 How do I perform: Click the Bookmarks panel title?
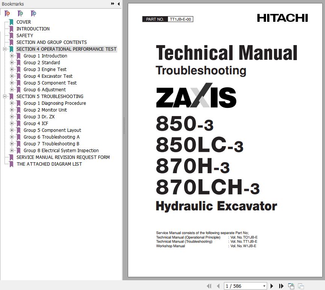13,4
